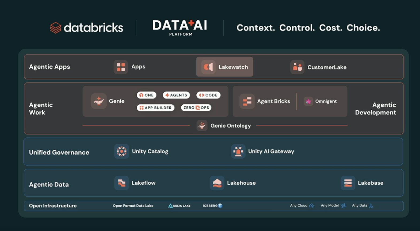Click the 'Open Infrastructure' row label
The width and height of the screenshot is (420, 231).
[x=53, y=206]
